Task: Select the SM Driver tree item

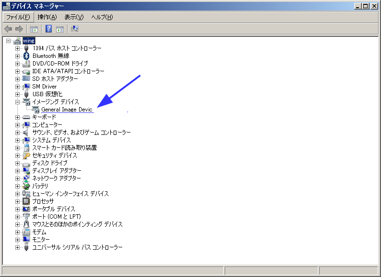Action: tap(45, 87)
